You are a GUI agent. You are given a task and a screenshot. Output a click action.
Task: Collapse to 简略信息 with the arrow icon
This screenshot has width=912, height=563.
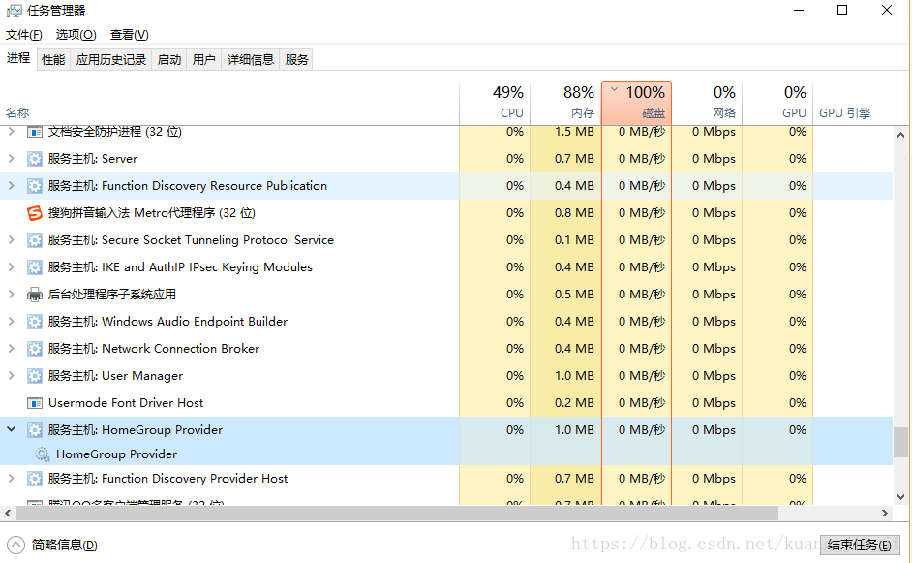click(x=15, y=545)
